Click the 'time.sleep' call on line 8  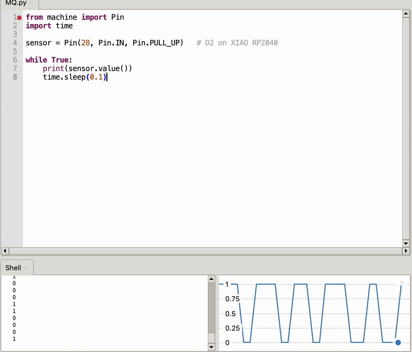tap(64, 77)
